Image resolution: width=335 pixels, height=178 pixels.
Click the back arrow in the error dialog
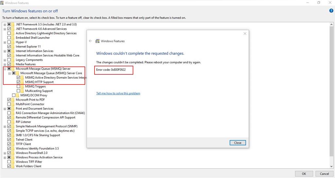(90, 41)
